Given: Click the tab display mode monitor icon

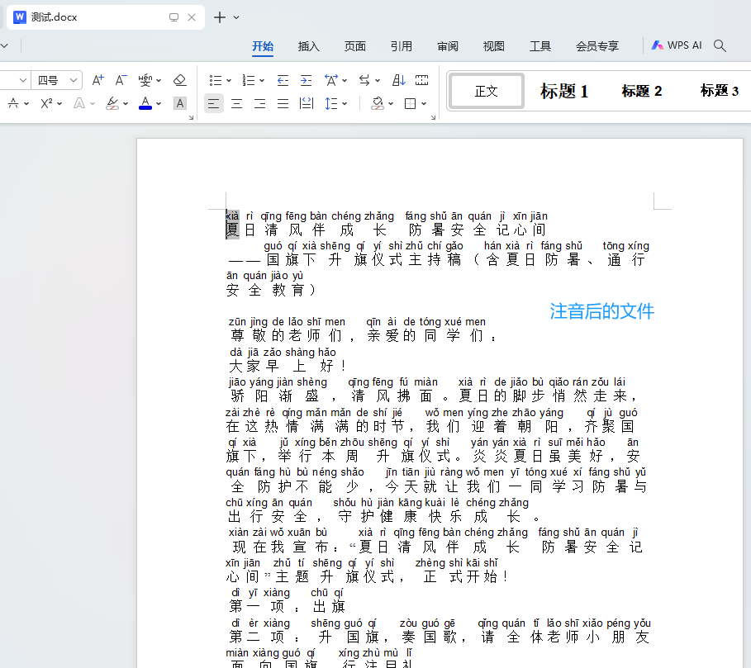Looking at the screenshot, I should pyautogui.click(x=173, y=17).
